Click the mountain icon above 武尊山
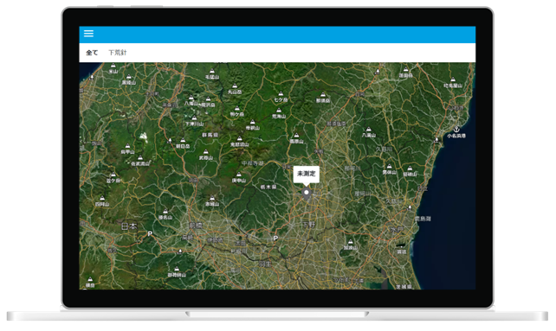 (x=205, y=152)
